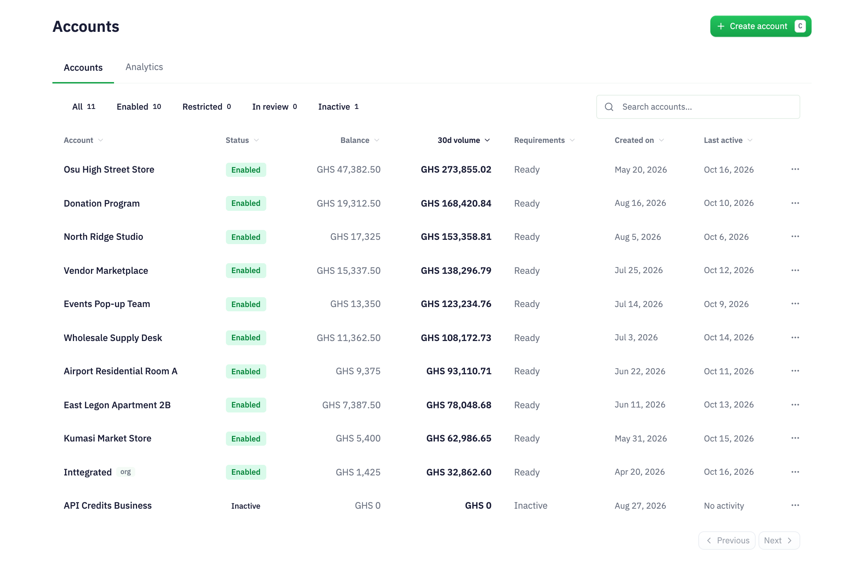864x566 pixels.
Task: Filter by Inactive accounts
Action: 338,106
